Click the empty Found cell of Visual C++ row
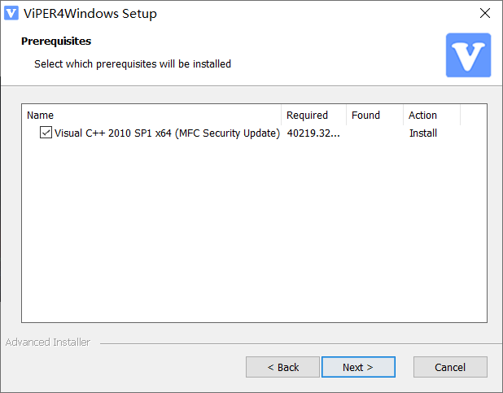This screenshot has width=503, height=393. click(374, 133)
